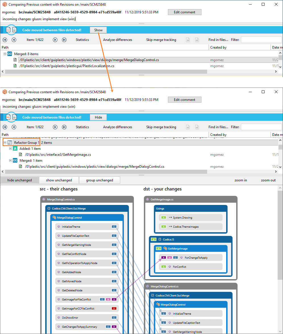Click Skip merge tracking in the upper window
Image resolution: width=283 pixels, height=334 pixels.
coord(161,40)
